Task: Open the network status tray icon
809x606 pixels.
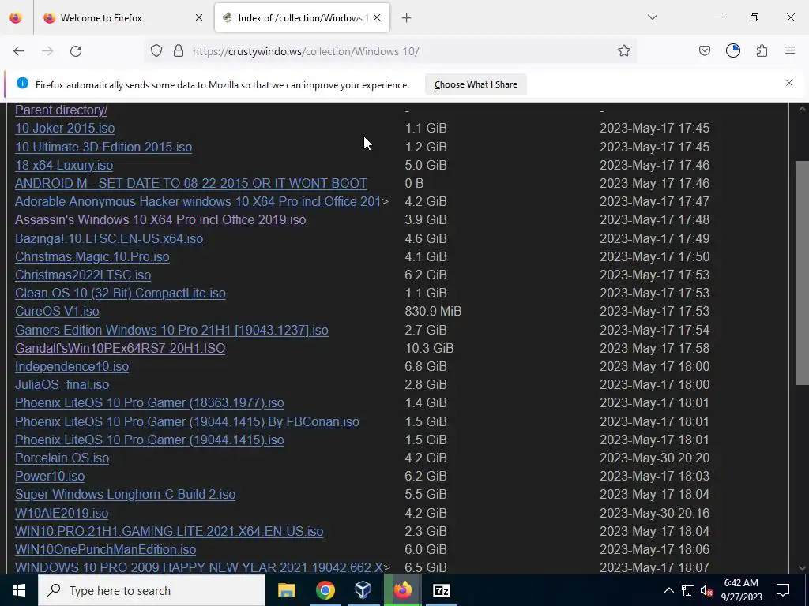Action: [x=688, y=590]
